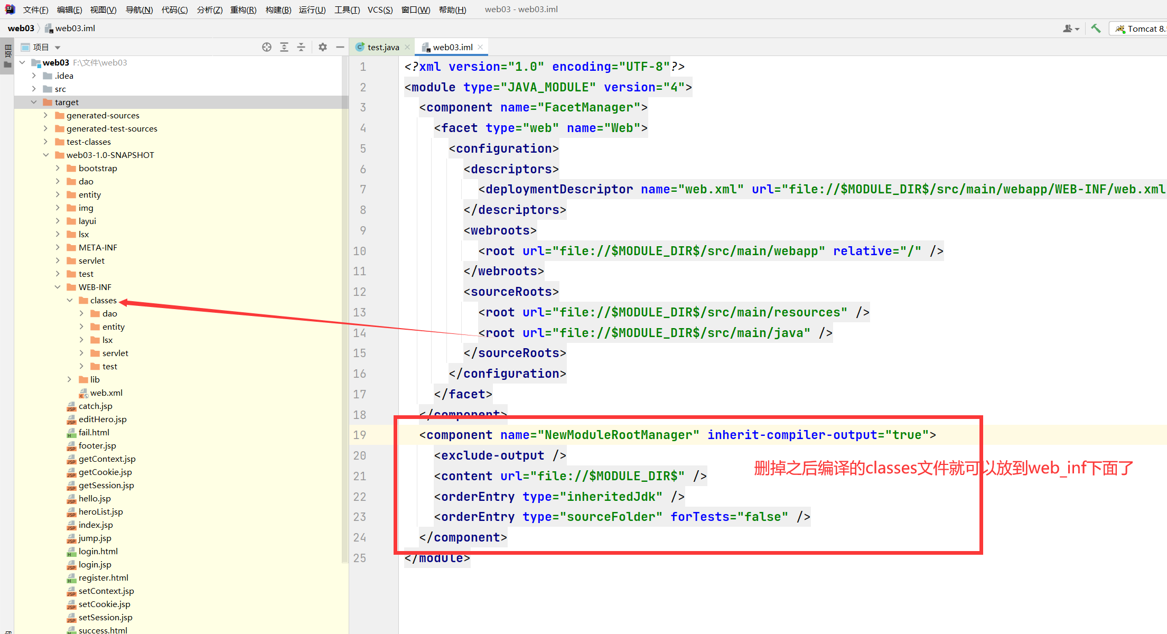
Task: Select web.xml file in project tree
Action: coord(106,393)
